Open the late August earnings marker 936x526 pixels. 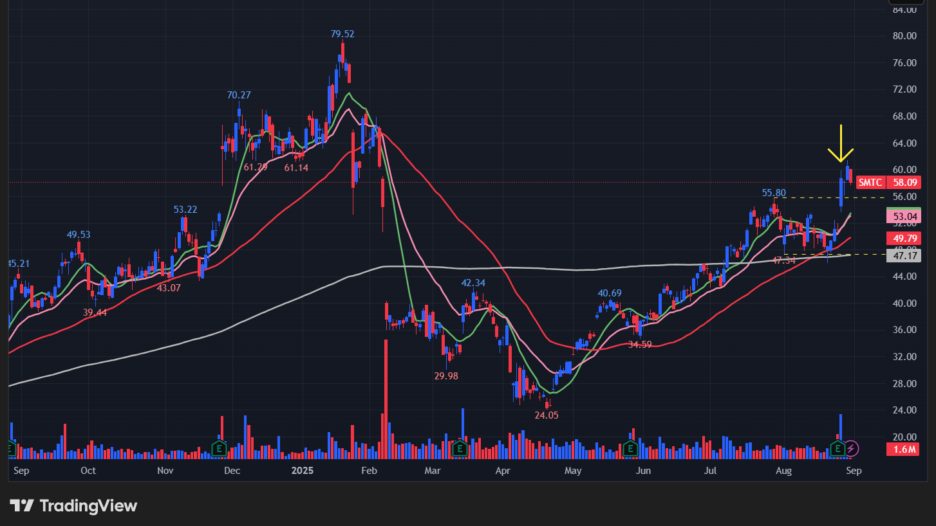click(838, 448)
